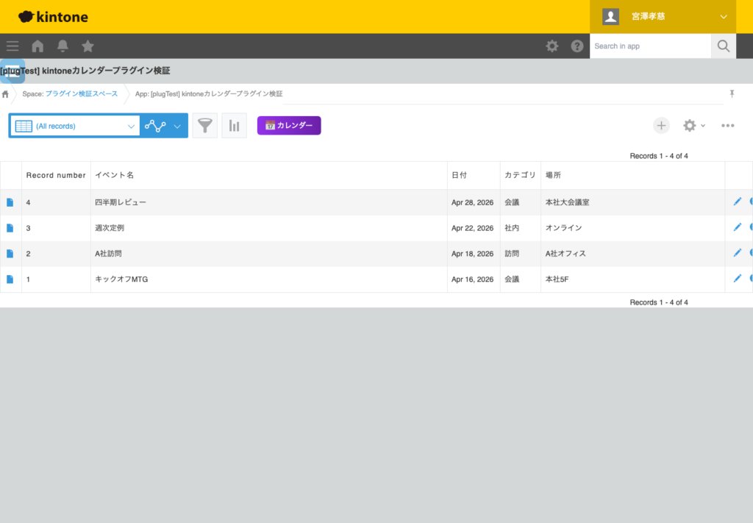Open the bar chart graph icon
This screenshot has height=523, width=753.
[x=234, y=126]
